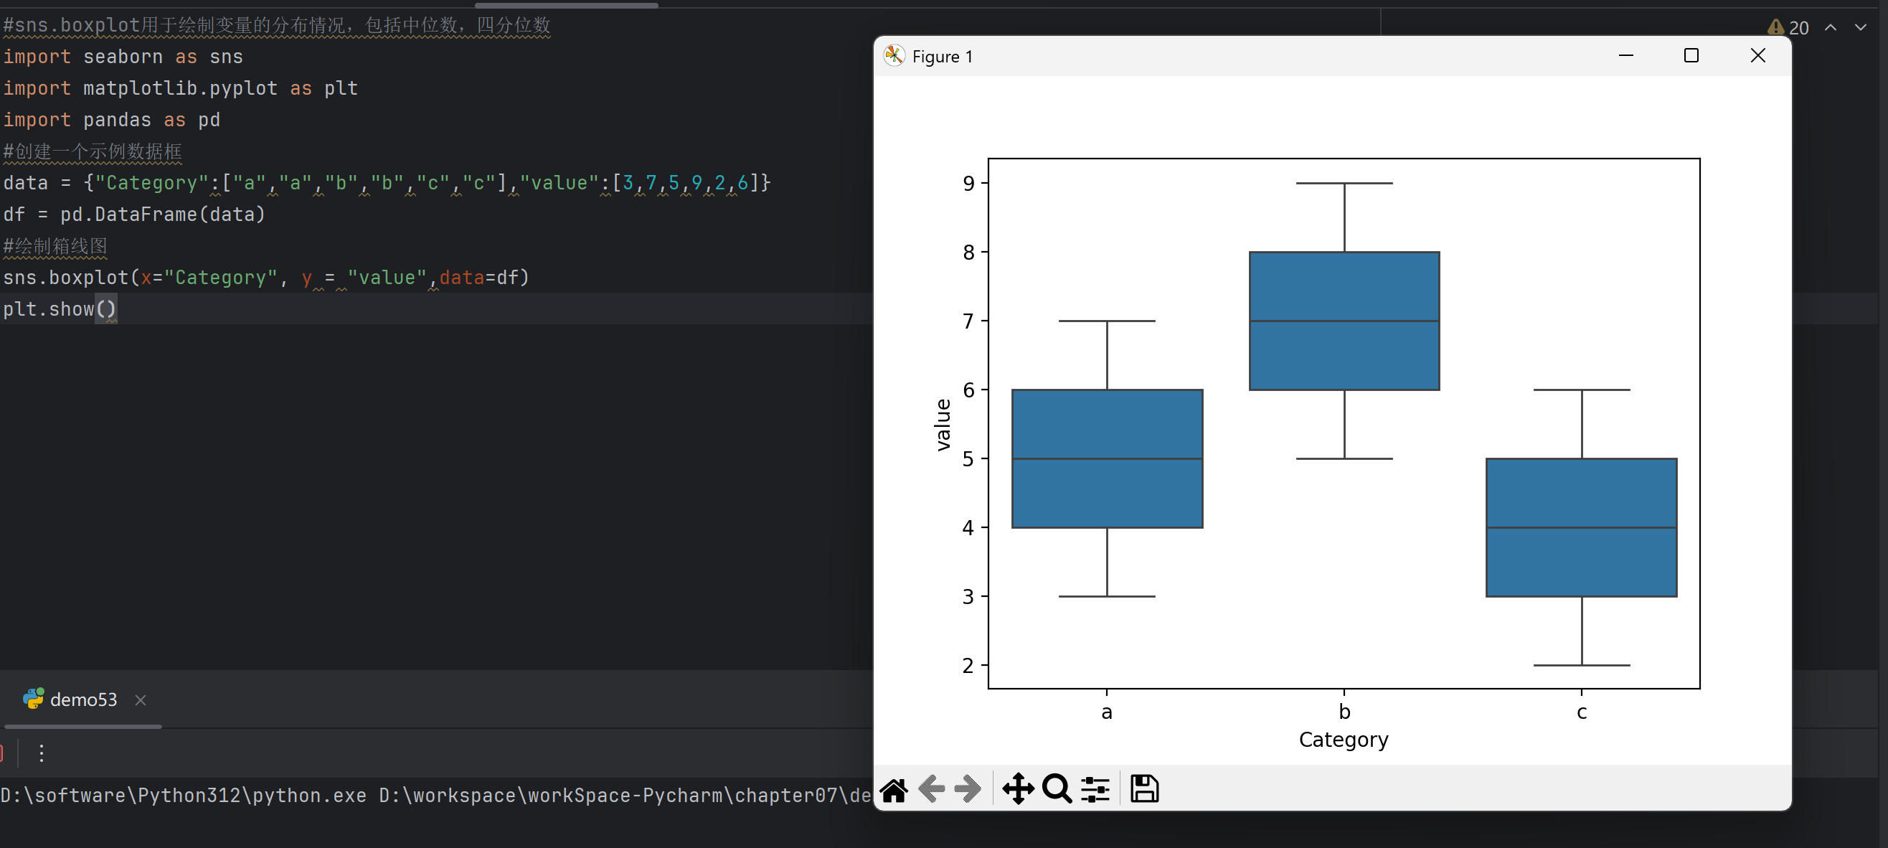This screenshot has height=848, width=1888.
Task: Click the stop button in run panel
Action: (2, 753)
